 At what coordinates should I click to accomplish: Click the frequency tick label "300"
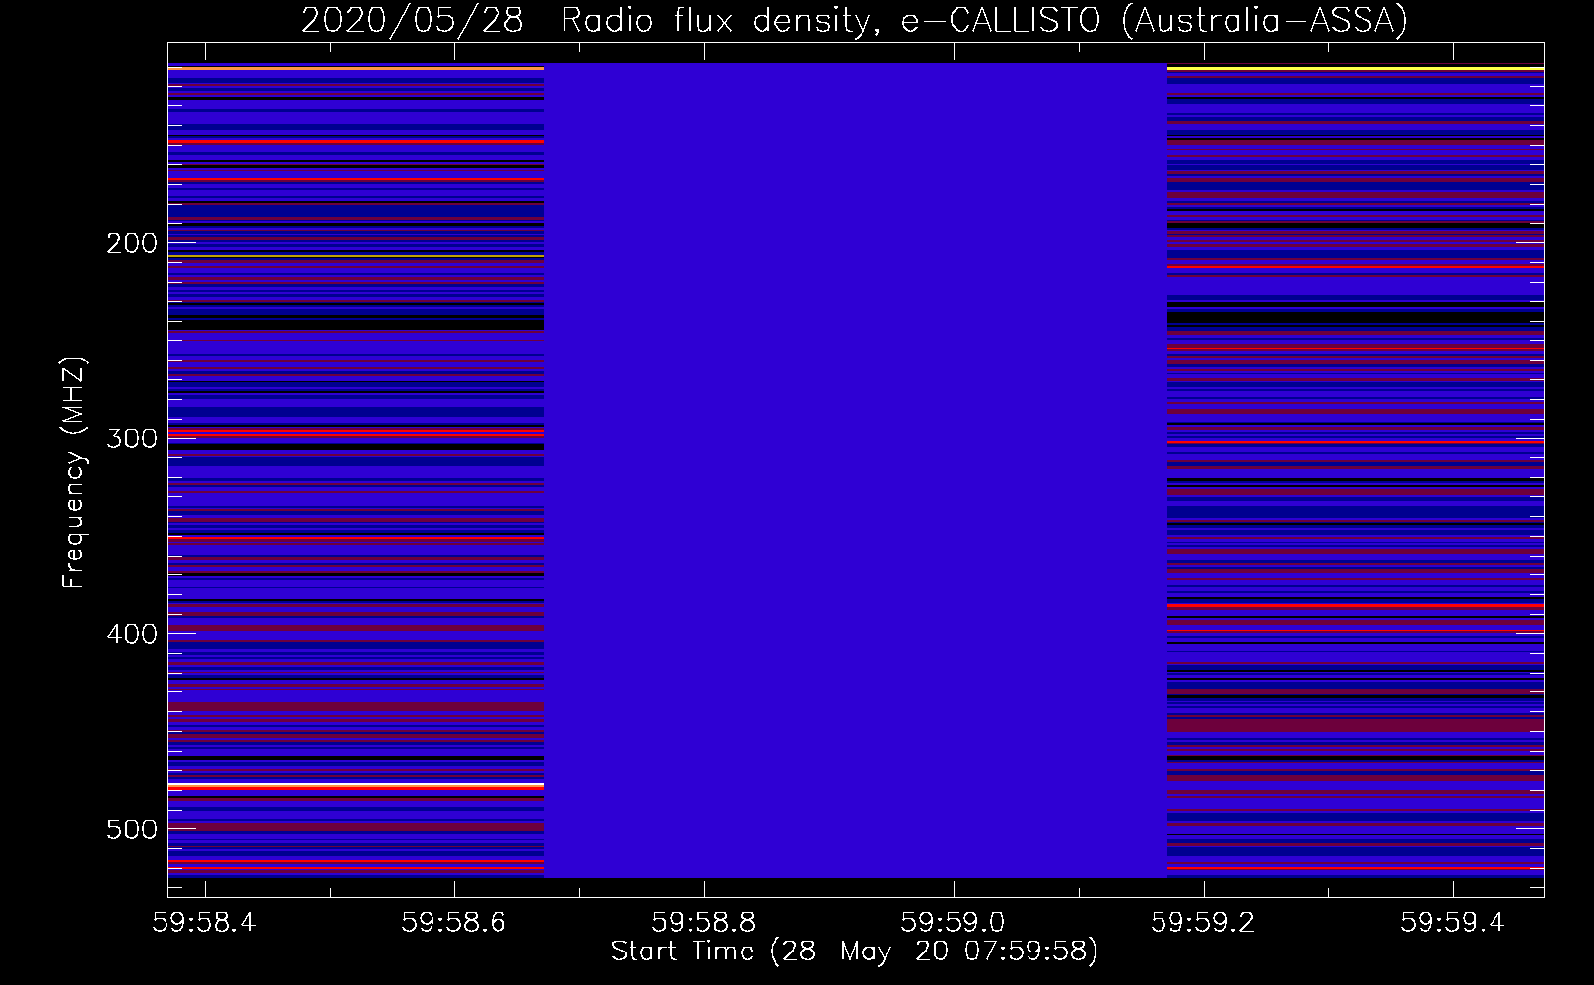pos(132,438)
